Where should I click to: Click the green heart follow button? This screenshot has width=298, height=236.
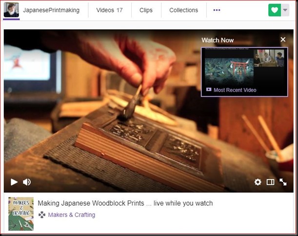[x=275, y=10]
